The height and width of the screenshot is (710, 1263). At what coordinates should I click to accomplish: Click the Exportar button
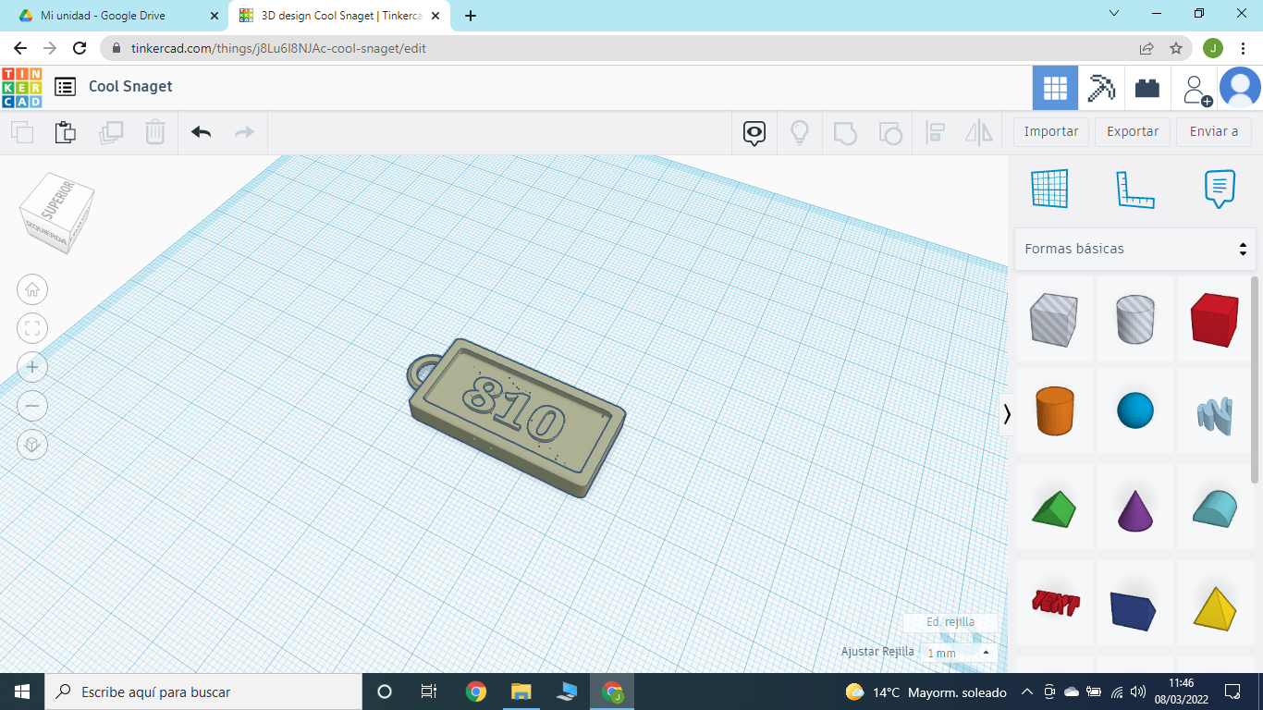1133,131
